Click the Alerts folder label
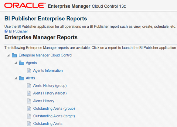The image size is (177, 127). tap(30, 78)
